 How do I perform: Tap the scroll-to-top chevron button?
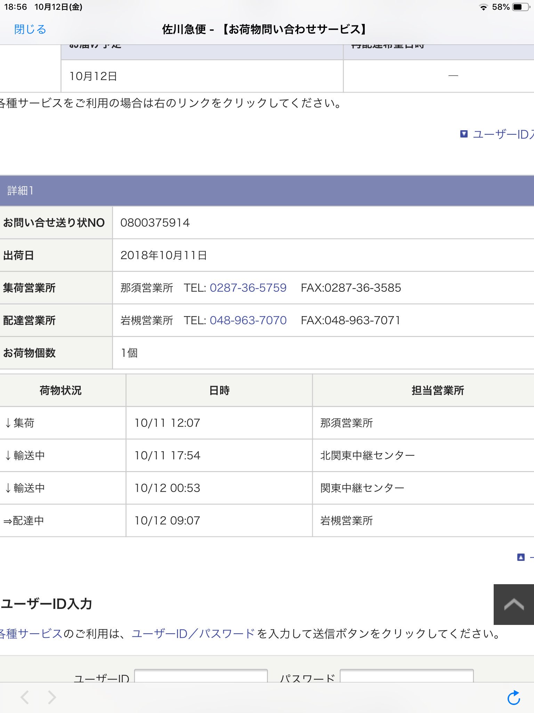pyautogui.click(x=514, y=604)
